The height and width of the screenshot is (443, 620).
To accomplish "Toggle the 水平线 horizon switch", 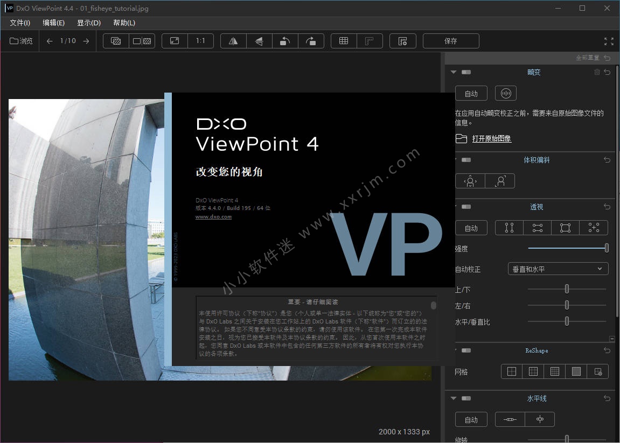I will click(466, 398).
